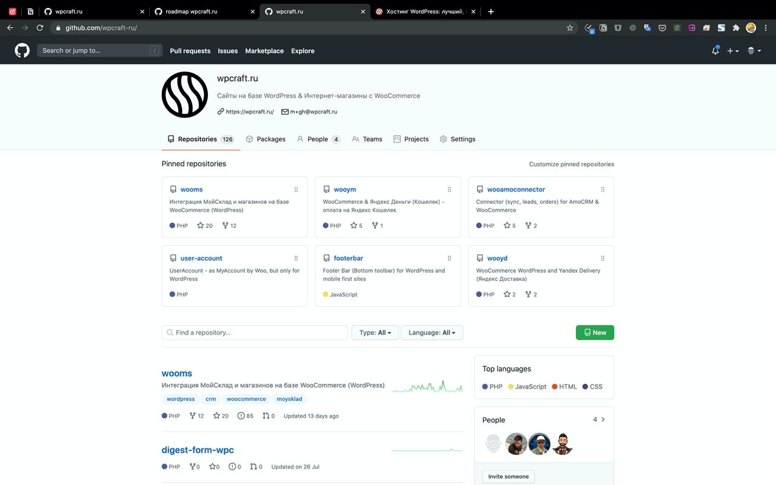Click the GitHub Octocat logo
776x485 pixels.
coord(22,50)
